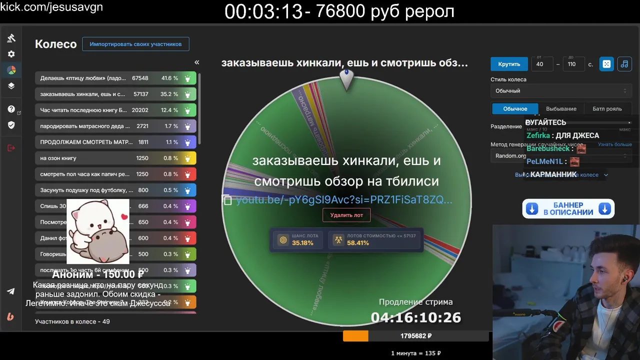
Task: Highlight the 'Засунуть подушку под футболку' lot
Action: coord(187,190)
